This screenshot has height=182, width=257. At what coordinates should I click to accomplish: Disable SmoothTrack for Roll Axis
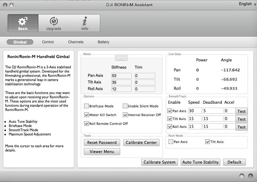pyautogui.click(x=170, y=126)
